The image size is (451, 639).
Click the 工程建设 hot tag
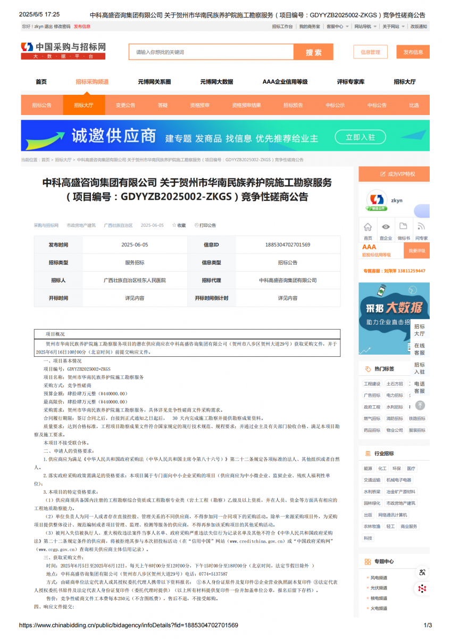[372, 384]
